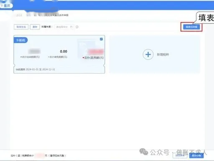Viewport: 214px width, 161px height.
Task: Open the 所属年度 year picker field
Action: (64, 27)
